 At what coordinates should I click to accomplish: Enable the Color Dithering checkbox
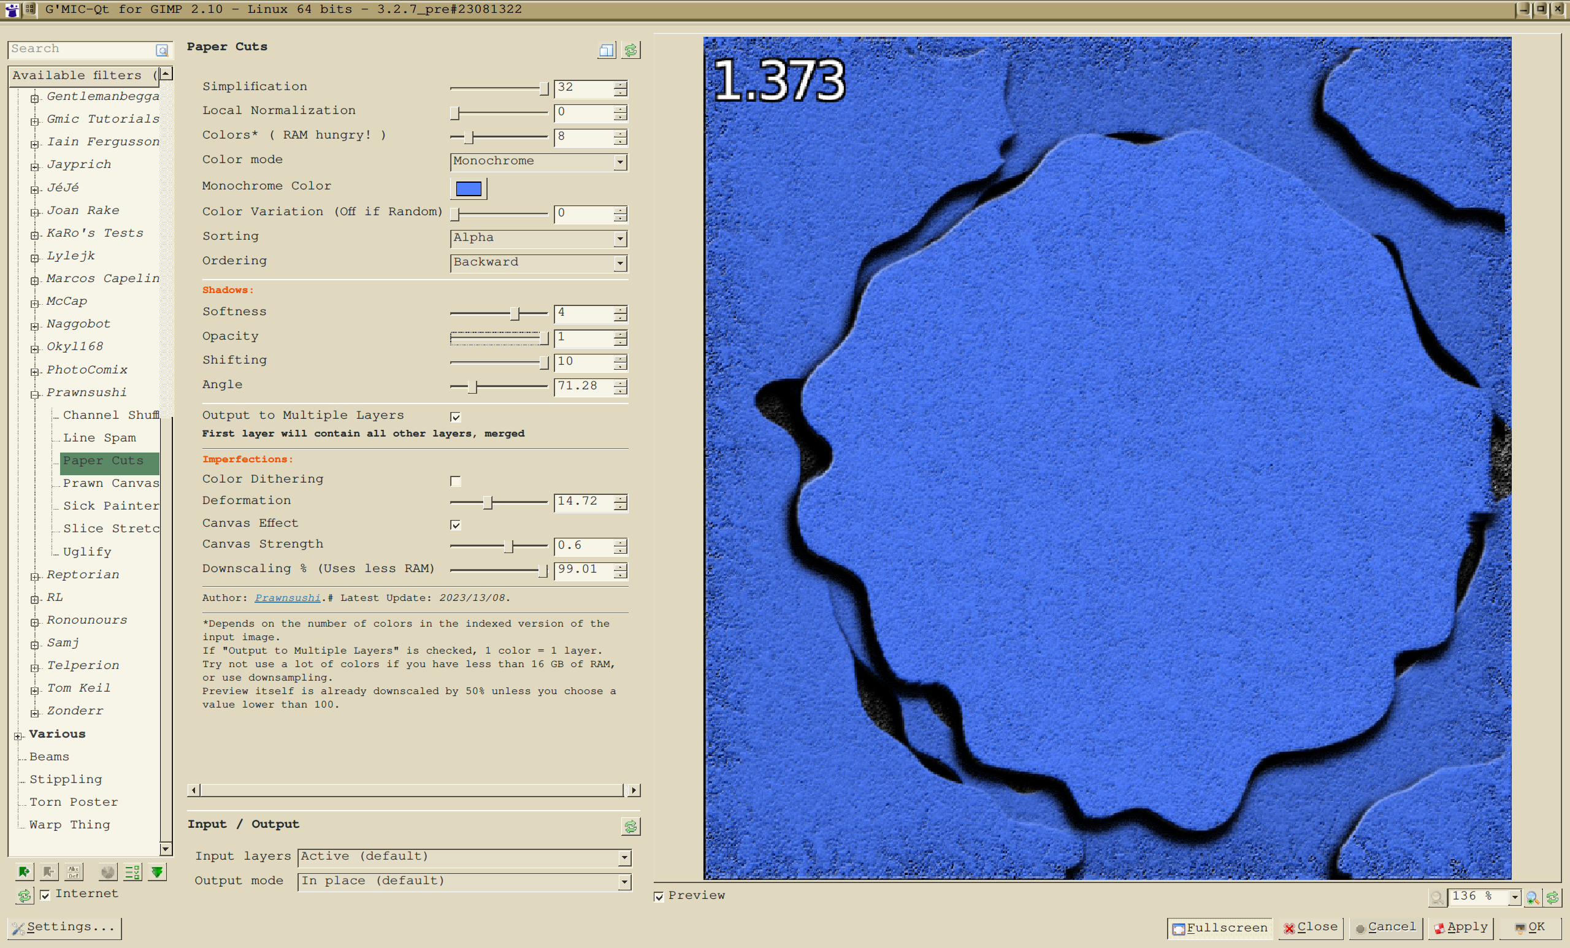tap(455, 481)
